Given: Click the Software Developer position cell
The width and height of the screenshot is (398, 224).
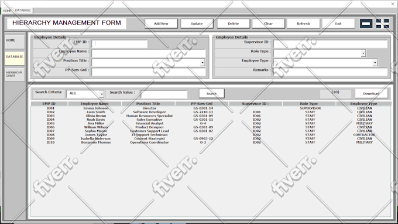Looking at the screenshot, I should [149, 112].
